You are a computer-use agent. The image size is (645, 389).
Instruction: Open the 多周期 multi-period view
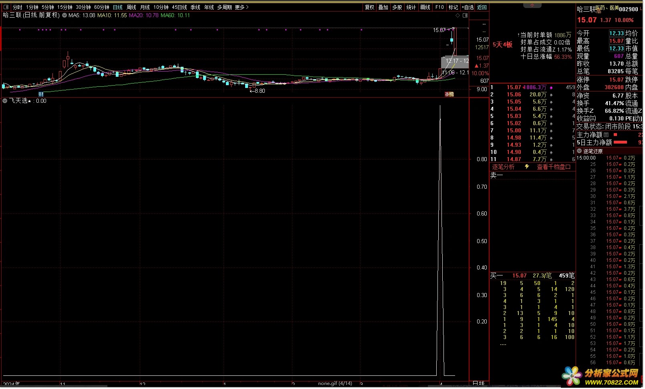tap(225, 7)
